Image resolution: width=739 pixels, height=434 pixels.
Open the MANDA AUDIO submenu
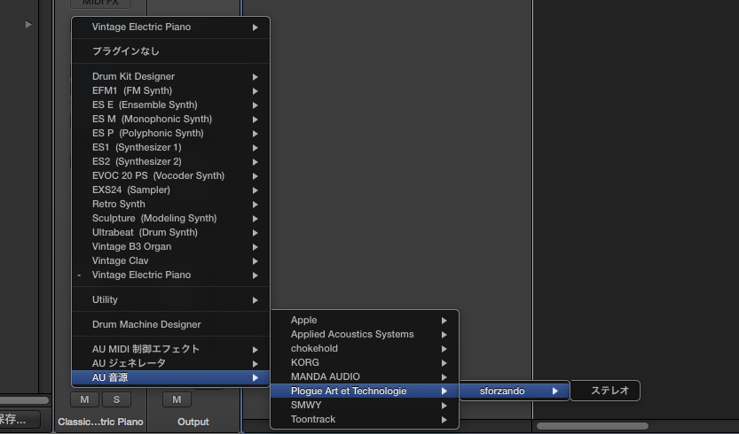click(365, 376)
